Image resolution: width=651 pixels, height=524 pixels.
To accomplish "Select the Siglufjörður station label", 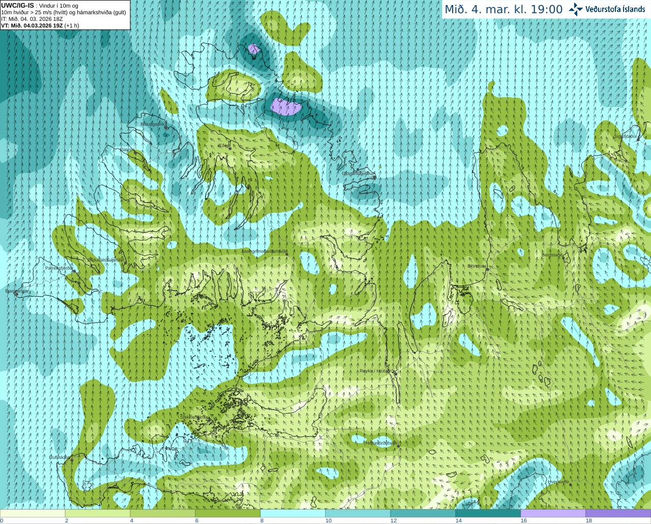I will 626,136.
